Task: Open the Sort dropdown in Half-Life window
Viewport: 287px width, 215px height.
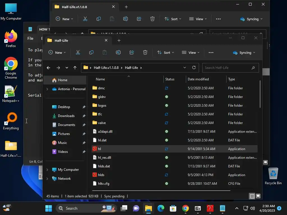Action: pos(166,52)
